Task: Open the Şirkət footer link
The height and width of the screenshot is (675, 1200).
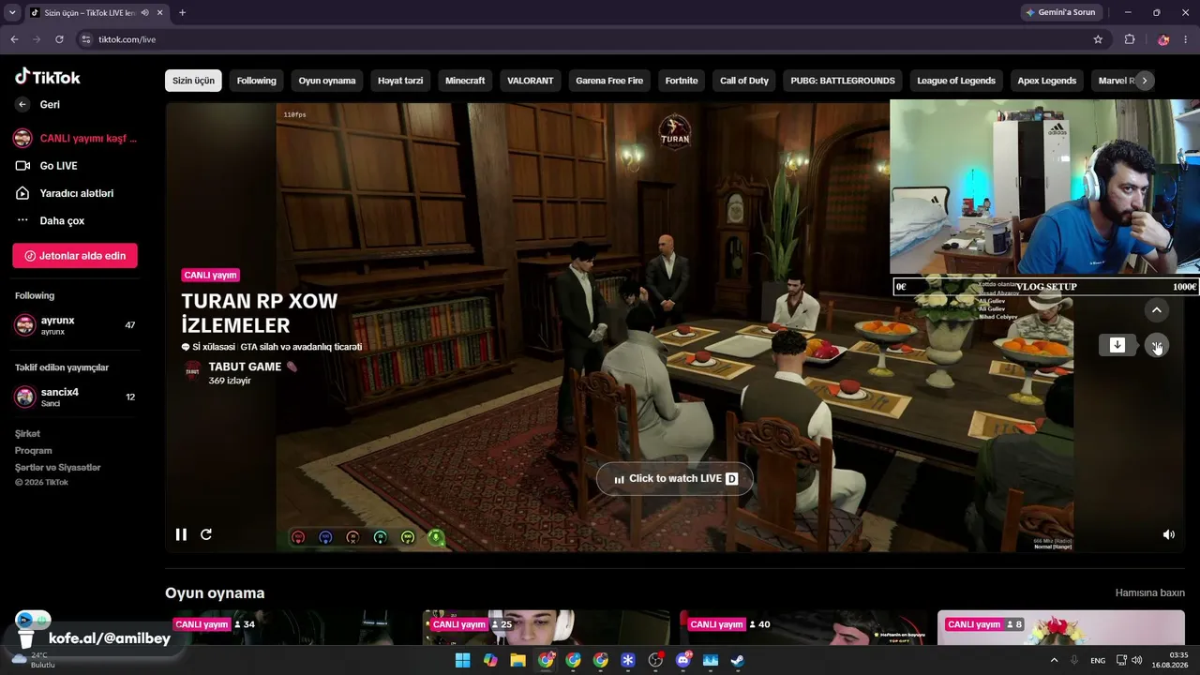Action: 27,434
